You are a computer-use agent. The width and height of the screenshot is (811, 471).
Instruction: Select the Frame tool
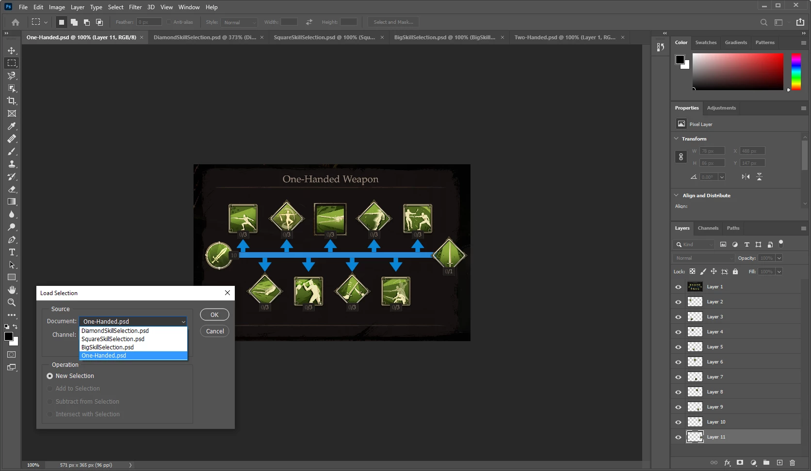tap(12, 113)
